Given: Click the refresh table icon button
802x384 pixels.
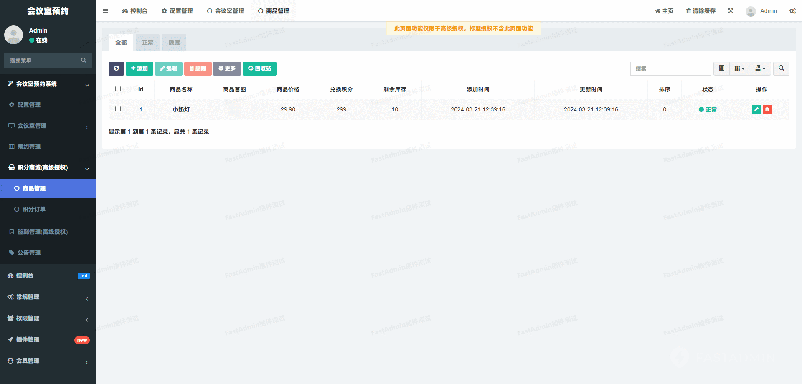Looking at the screenshot, I should click(116, 68).
